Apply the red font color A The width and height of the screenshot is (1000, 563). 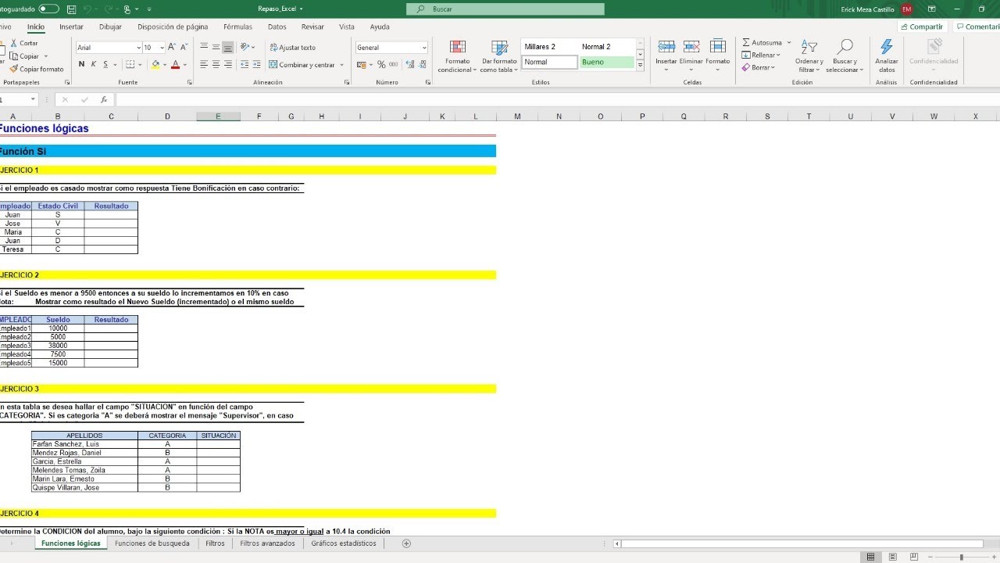pos(175,65)
